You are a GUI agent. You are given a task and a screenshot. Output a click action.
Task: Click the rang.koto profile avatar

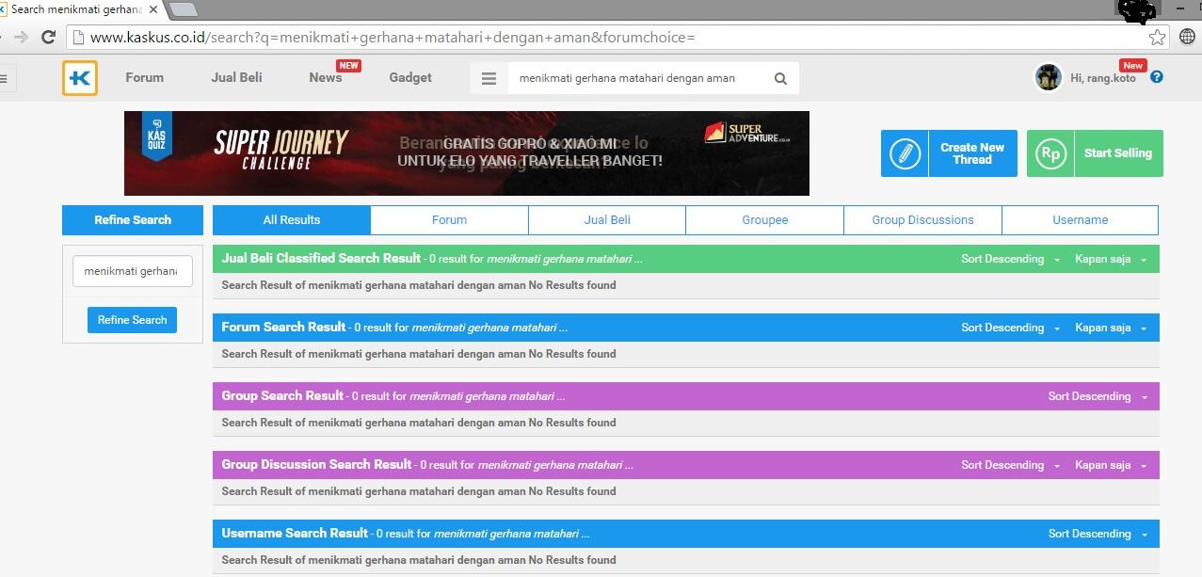[x=1049, y=77]
